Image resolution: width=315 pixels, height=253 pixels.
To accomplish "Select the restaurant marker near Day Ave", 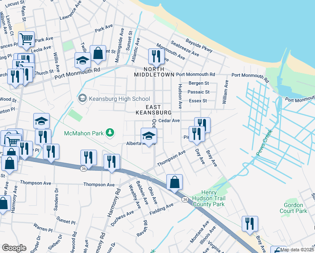I will [197, 135].
